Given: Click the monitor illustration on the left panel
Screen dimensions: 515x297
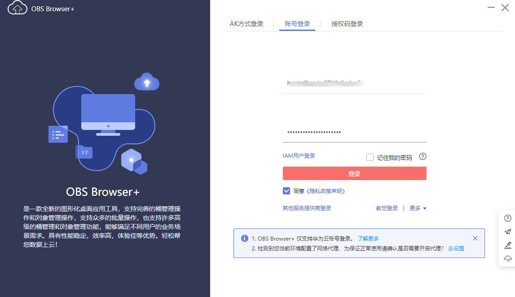Looking at the screenshot, I should [x=108, y=115].
